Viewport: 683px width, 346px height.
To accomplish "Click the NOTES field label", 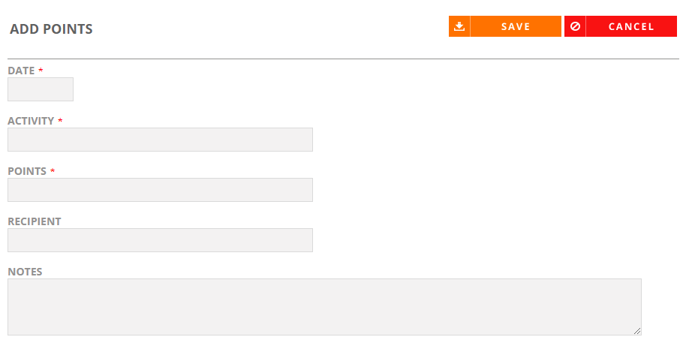I will point(25,272).
